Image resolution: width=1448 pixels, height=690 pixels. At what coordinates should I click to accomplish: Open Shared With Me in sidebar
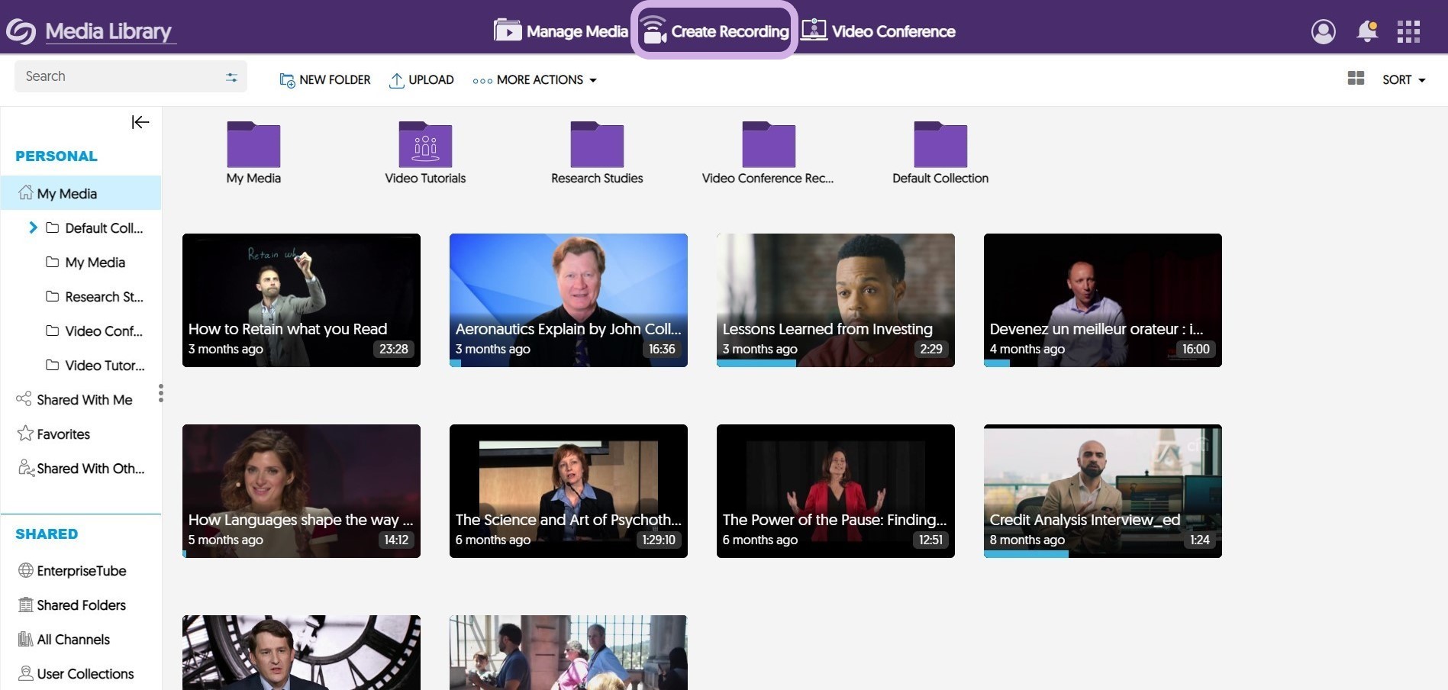pyautogui.click(x=75, y=399)
